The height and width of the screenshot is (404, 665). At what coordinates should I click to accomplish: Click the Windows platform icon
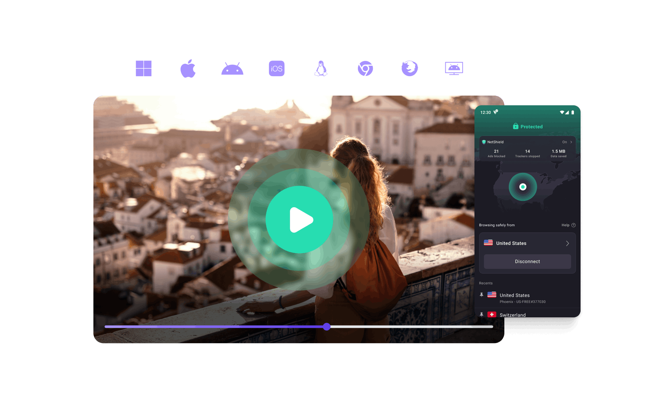click(143, 69)
